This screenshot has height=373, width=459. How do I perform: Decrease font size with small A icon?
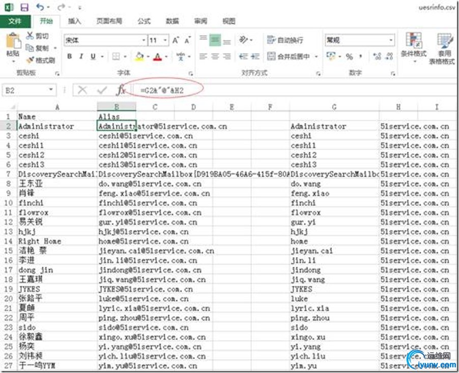(x=187, y=40)
